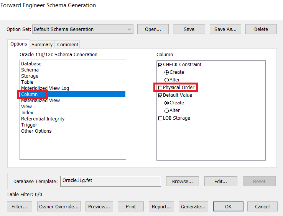This screenshot has height=216, width=283.
Task: Open the Option Set dropdown
Action: [x=129, y=29]
